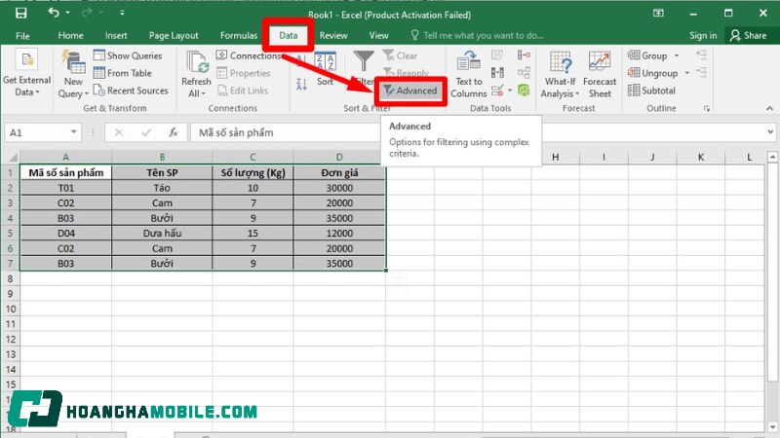Screen dimensions: 780x438
Task: Open the File tab
Action: pyautogui.click(x=22, y=36)
